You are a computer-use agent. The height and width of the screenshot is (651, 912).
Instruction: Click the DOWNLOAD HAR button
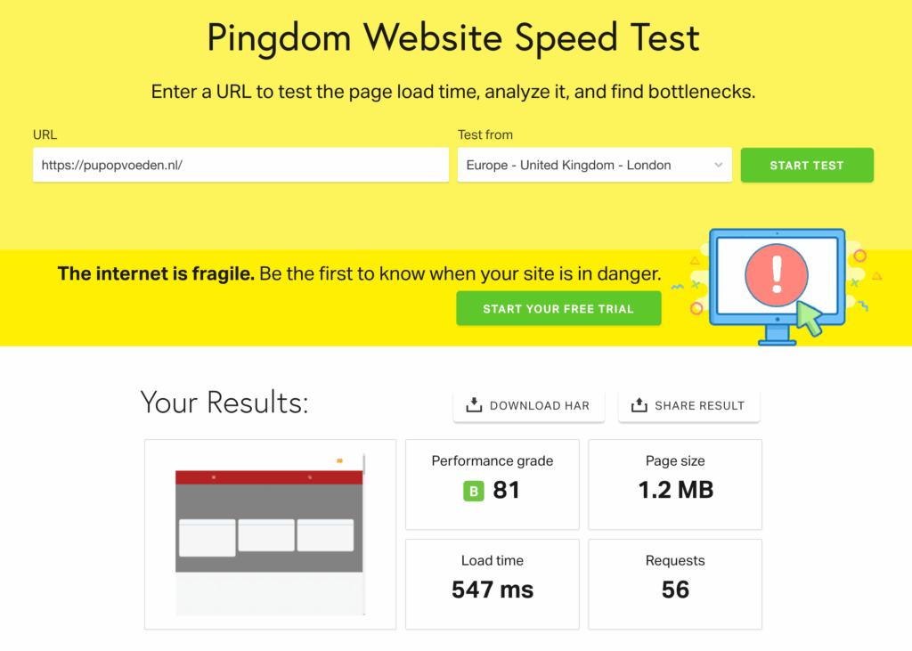click(x=528, y=405)
